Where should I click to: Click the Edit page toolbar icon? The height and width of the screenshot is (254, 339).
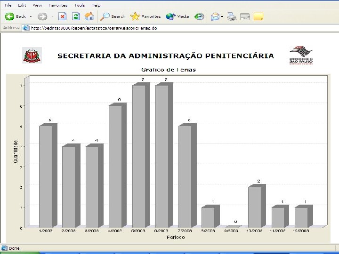pos(245,16)
